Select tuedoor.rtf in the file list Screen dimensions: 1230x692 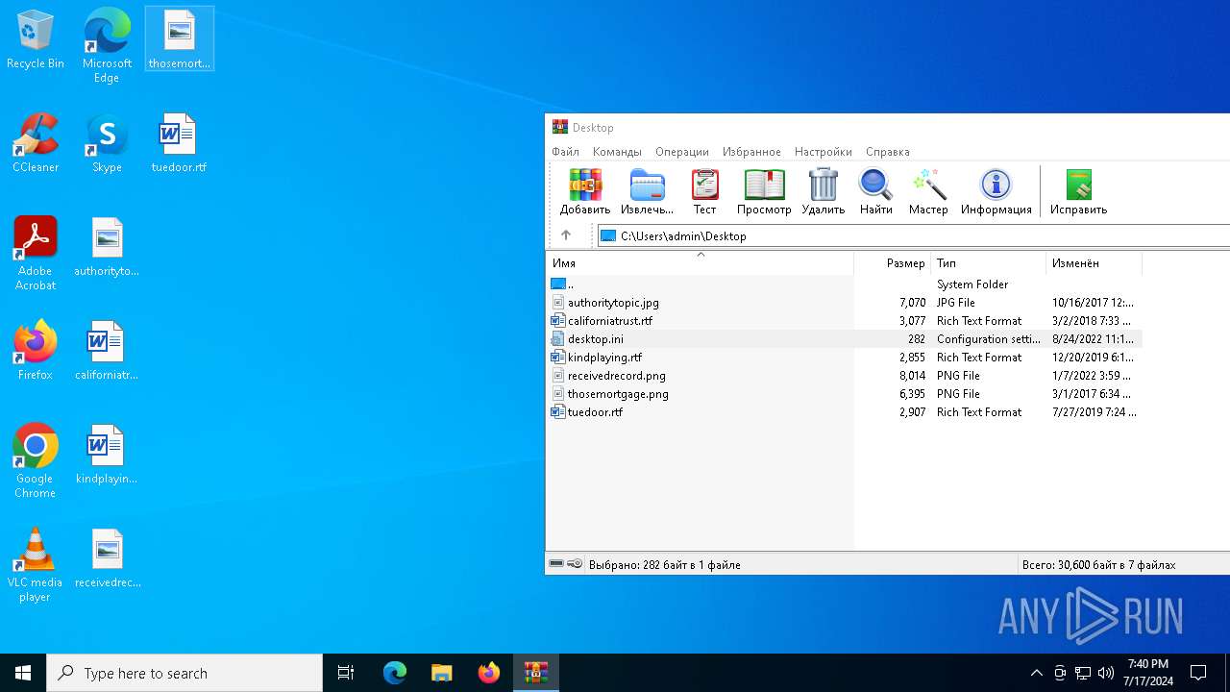(844, 412)
